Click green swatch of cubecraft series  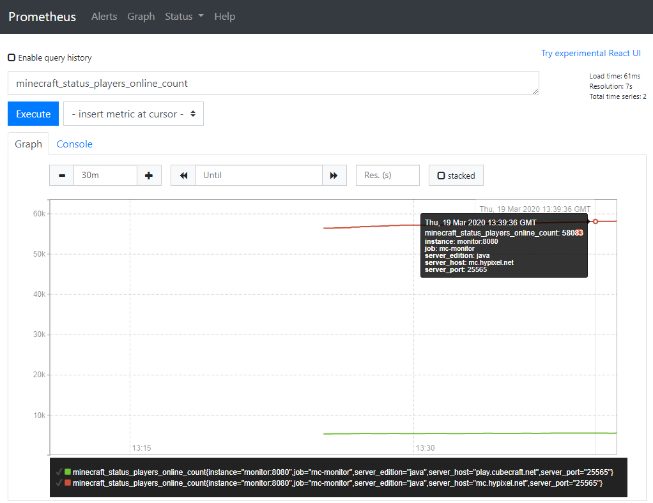coord(68,472)
